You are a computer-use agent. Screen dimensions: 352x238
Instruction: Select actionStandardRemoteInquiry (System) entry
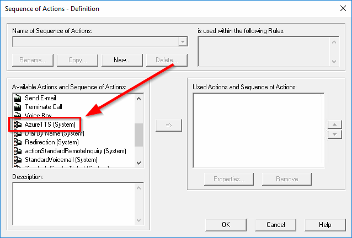point(76,151)
